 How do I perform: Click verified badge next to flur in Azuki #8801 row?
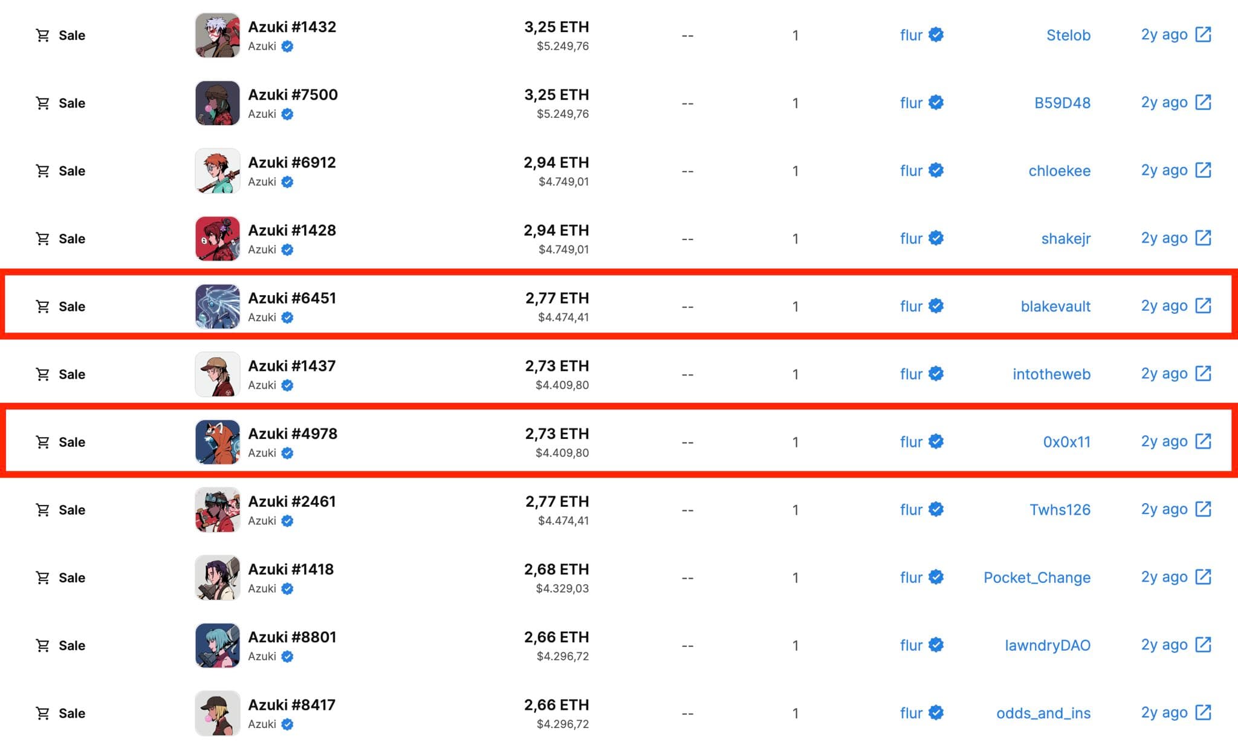(936, 645)
